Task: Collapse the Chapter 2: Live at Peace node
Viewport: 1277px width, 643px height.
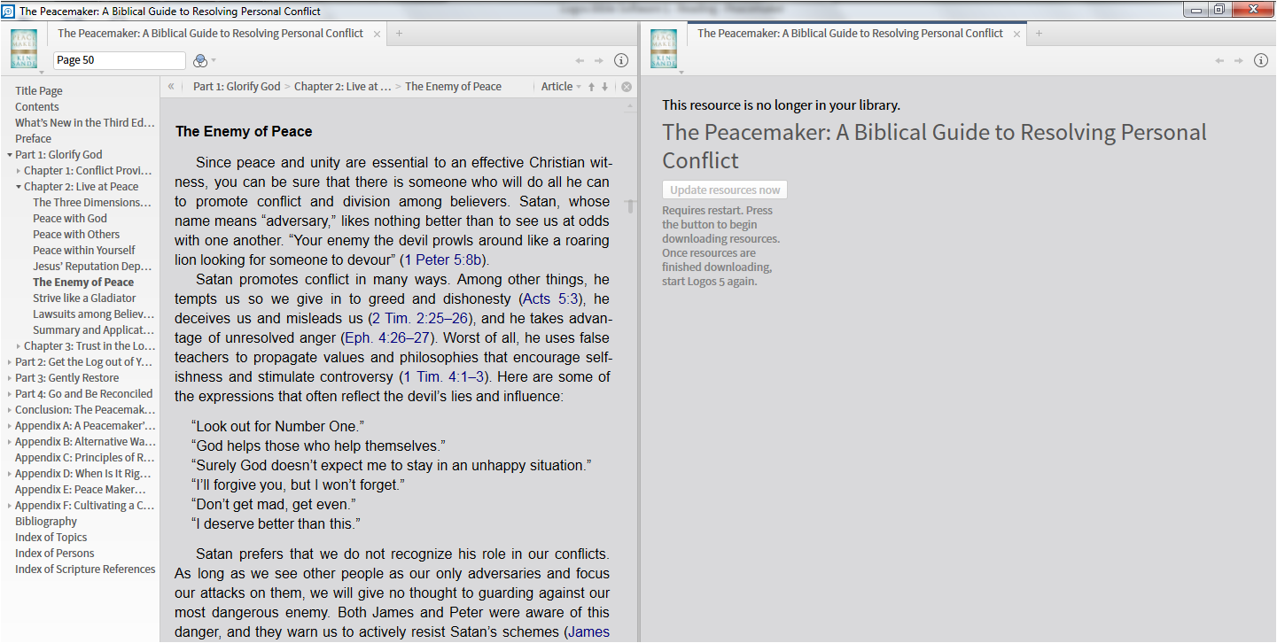Action: 18,187
